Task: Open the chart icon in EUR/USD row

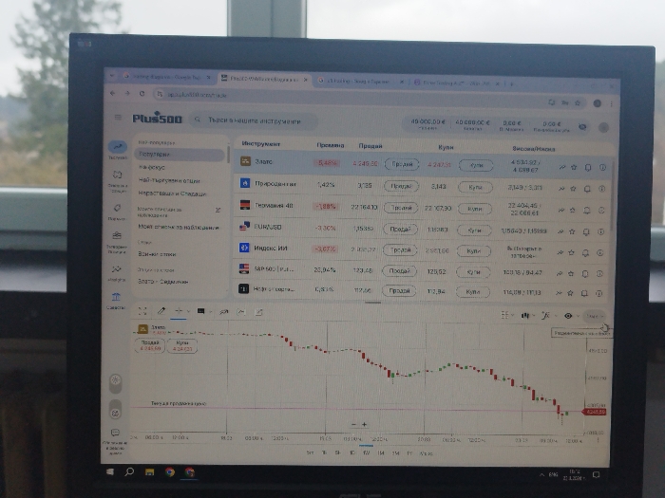Action: pos(560,231)
